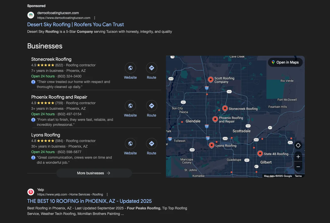Click Stonecreek Roofing phone number (602) 324-3400
Viewport: 330px width, 223px height.
point(69,76)
